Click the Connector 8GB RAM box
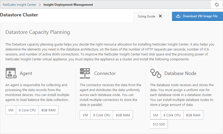This screenshot has height=134, width=223. 123,115
